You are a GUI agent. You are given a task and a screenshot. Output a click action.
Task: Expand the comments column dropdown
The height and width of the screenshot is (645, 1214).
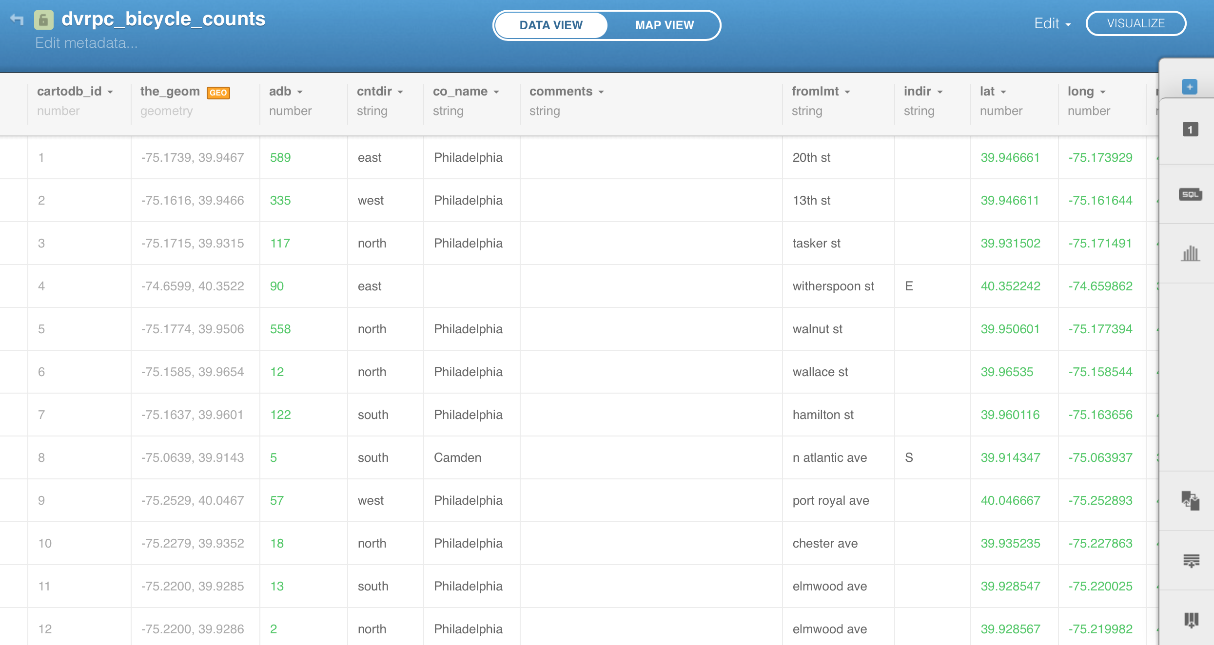click(x=601, y=92)
